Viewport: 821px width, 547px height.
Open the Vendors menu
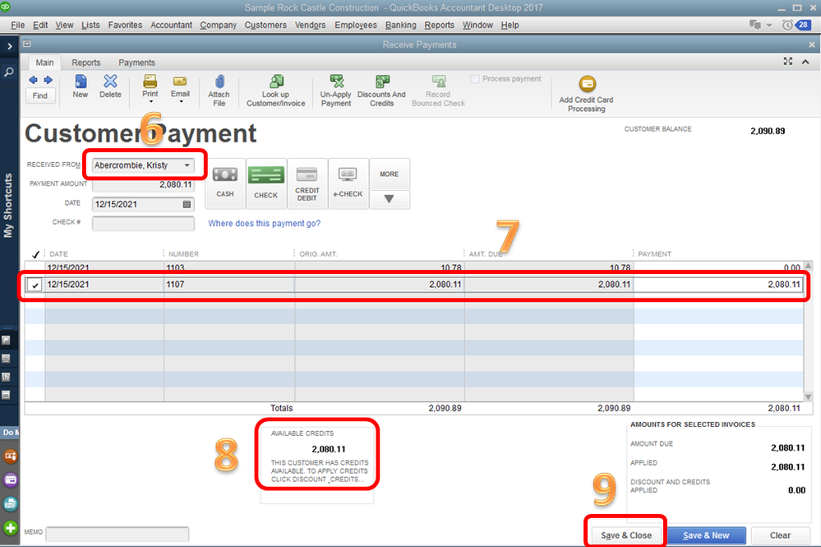pos(310,25)
